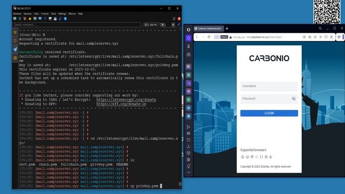This screenshot has height=194, width=345.
Task: Open the star Sessions sidebar tab
Action: pos(15,32)
